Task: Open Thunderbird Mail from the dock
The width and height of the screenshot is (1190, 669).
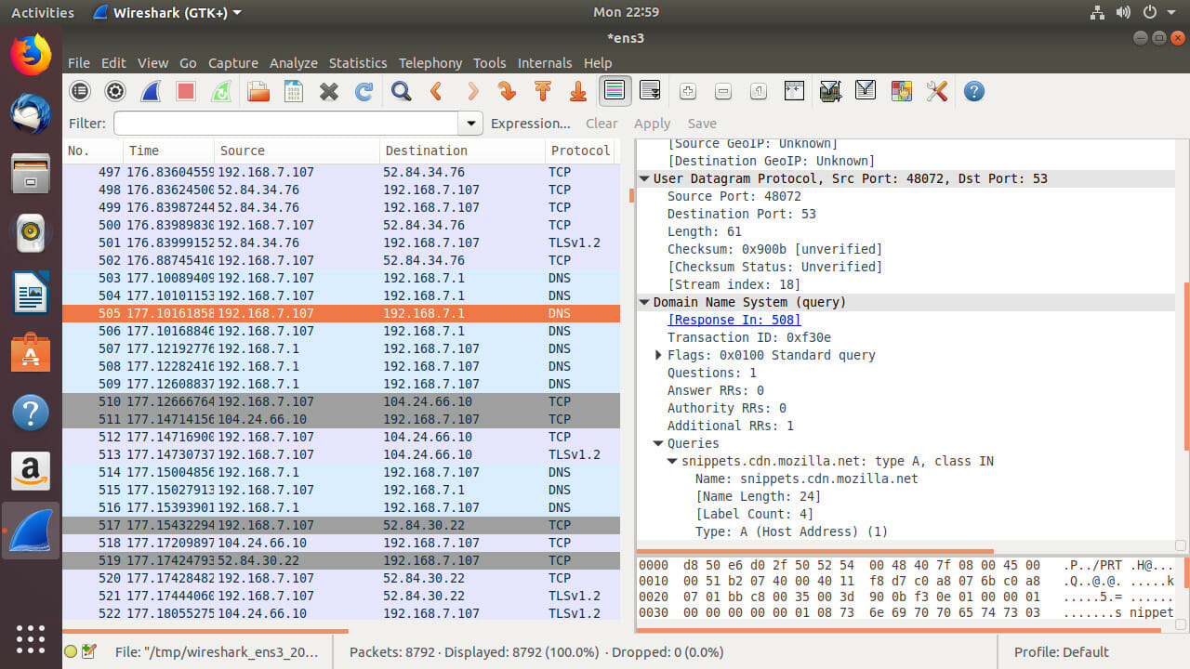Action: [x=31, y=113]
